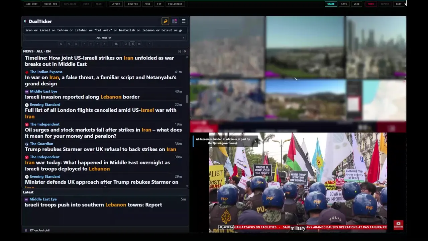The height and width of the screenshot is (241, 428).
Task: Click The Guardian source label
Action: tap(41, 144)
